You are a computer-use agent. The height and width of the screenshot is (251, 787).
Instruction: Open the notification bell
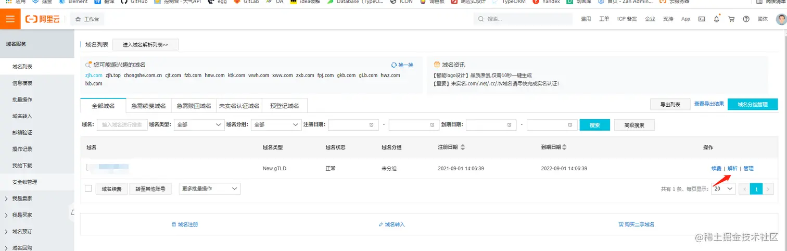716,19
